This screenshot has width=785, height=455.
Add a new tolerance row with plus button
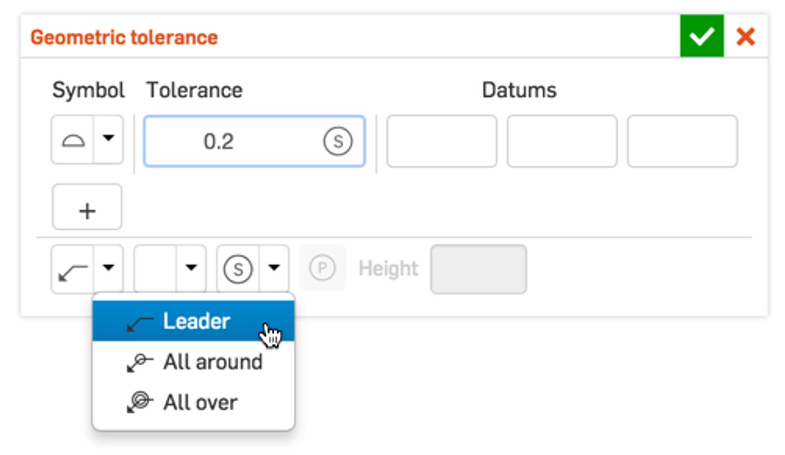click(87, 207)
